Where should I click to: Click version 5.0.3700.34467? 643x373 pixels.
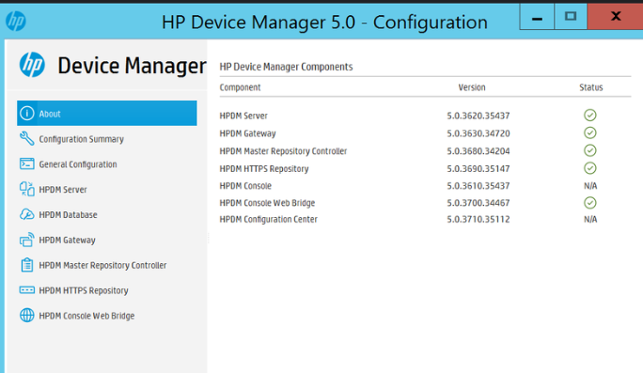point(478,203)
